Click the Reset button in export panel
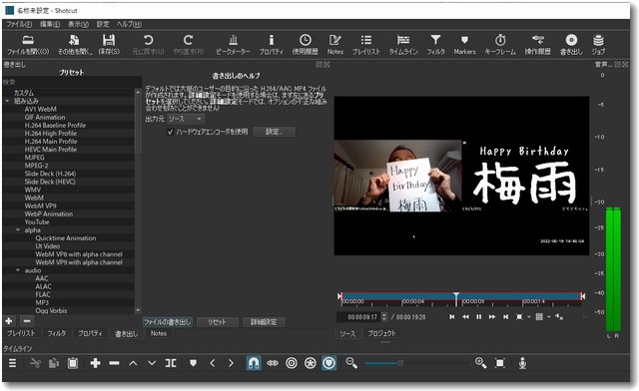 (x=218, y=322)
